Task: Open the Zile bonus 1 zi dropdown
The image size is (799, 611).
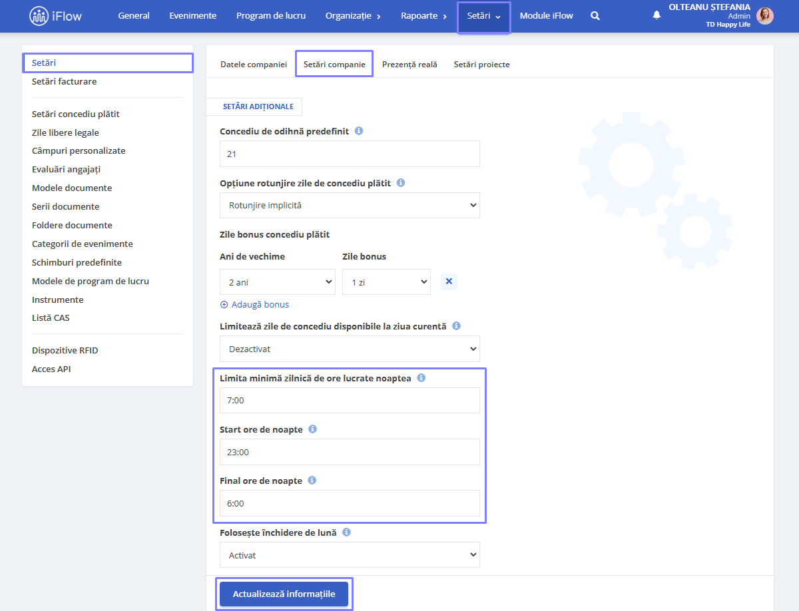Action: point(386,282)
